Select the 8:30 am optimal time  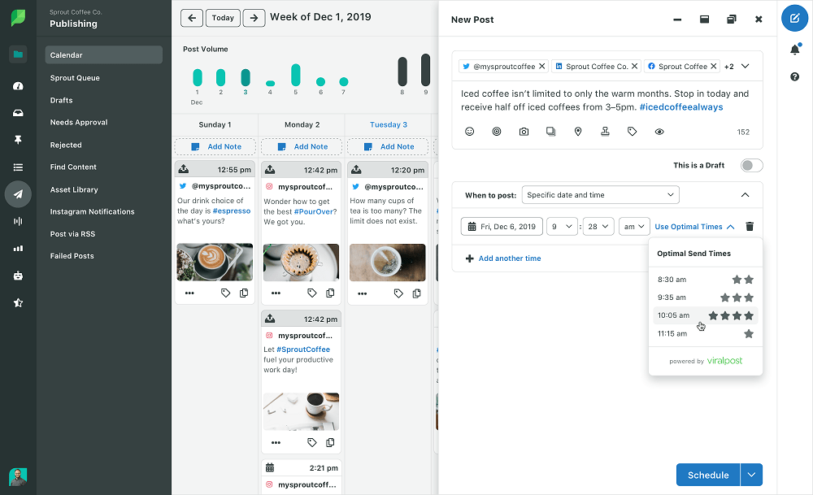click(x=705, y=280)
